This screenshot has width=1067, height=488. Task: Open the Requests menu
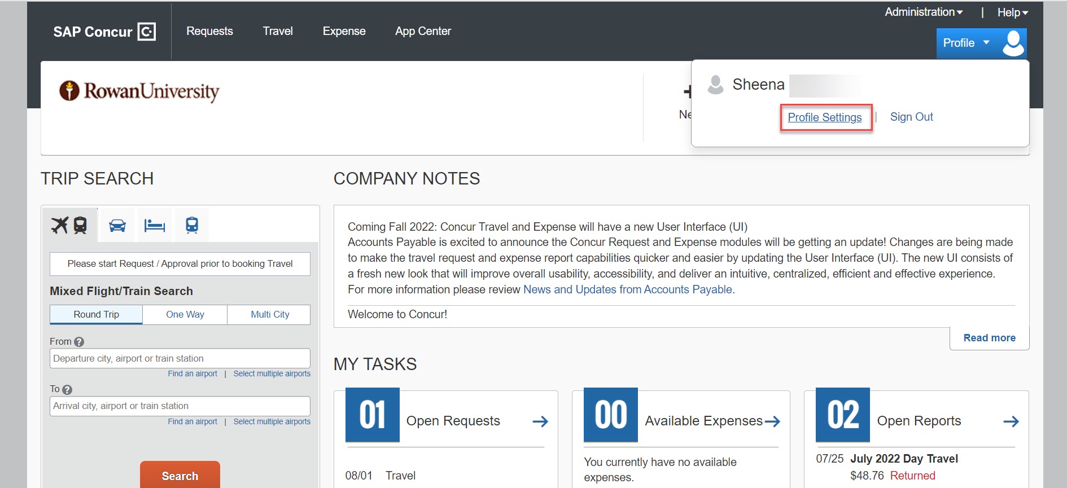coord(209,31)
